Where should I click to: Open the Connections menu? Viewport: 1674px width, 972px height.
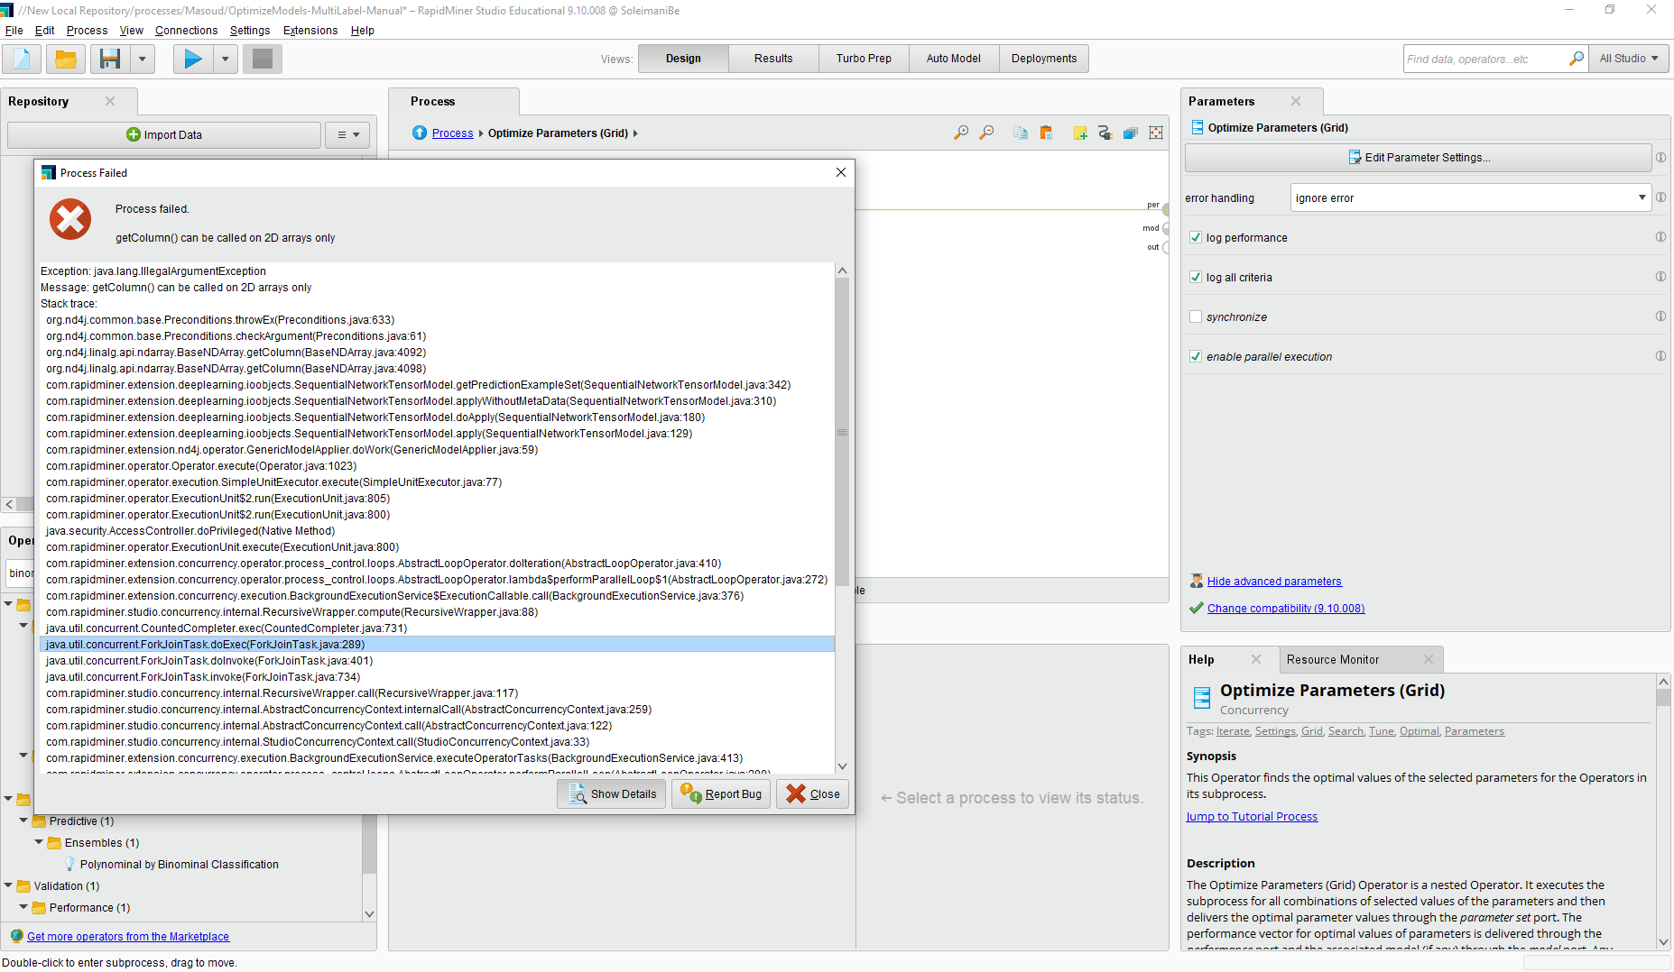186,30
